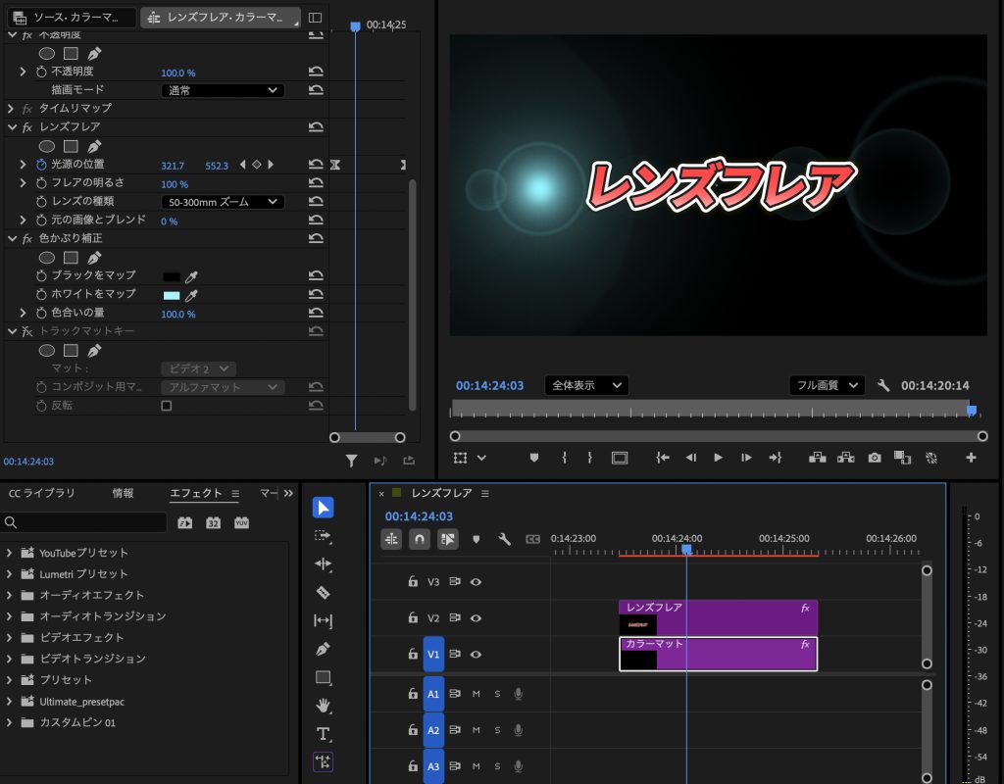Switch to the 情報 tab

[124, 494]
